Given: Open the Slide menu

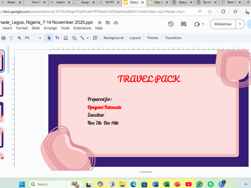Looking at the screenshot, I should (x=36, y=28).
